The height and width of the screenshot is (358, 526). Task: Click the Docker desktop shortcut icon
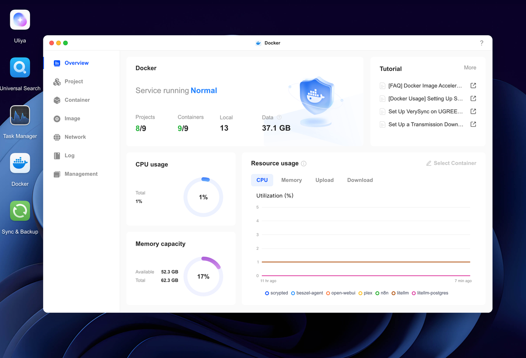[20, 163]
